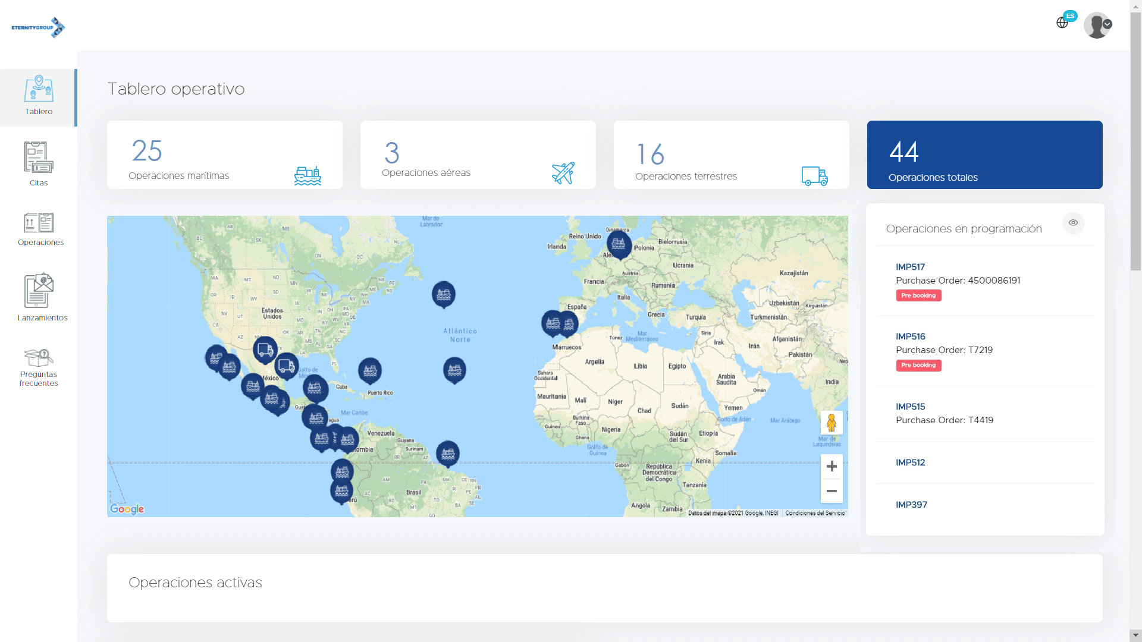Click the Eternity Group logo
Image resolution: width=1142 pixels, height=642 pixels.
tap(38, 27)
